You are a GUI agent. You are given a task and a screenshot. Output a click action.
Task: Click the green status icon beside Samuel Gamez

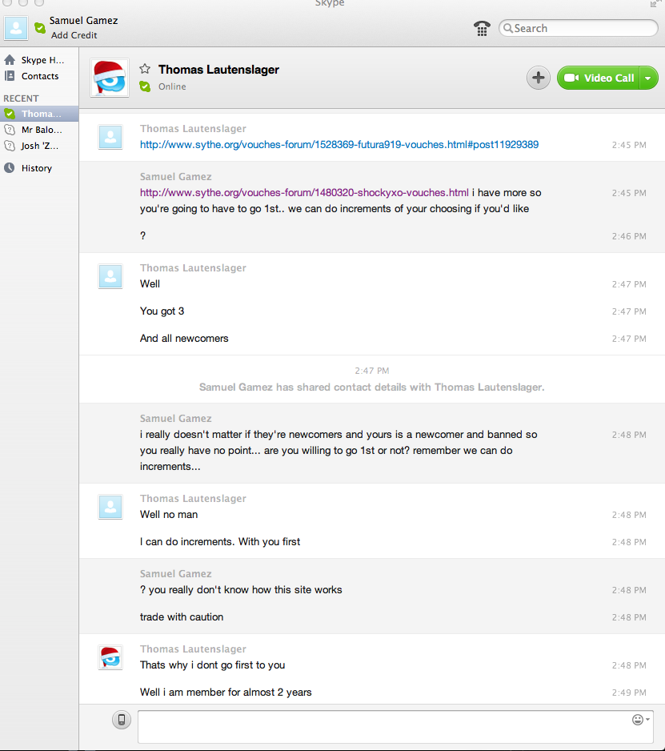(40, 28)
